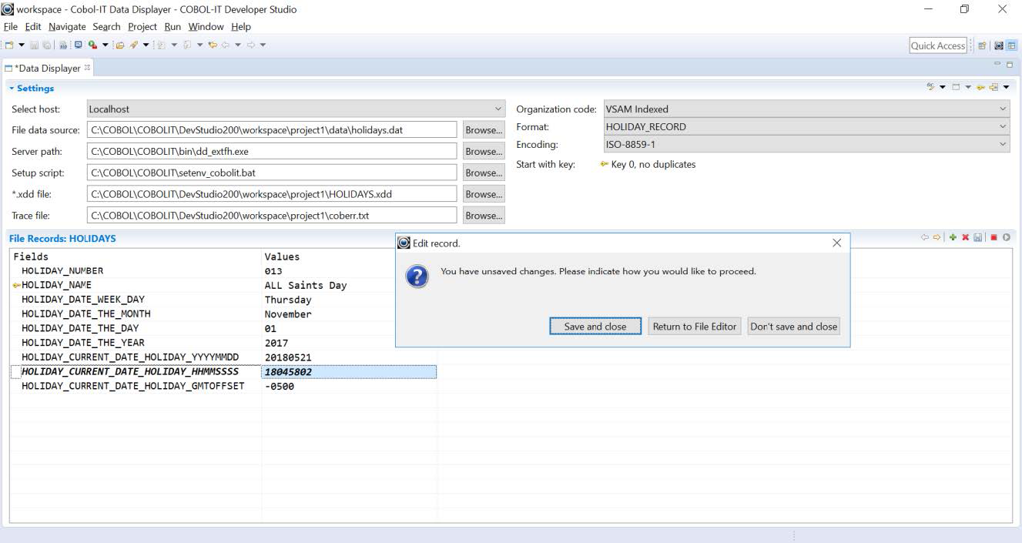Click the green plus add record icon

coord(953,238)
